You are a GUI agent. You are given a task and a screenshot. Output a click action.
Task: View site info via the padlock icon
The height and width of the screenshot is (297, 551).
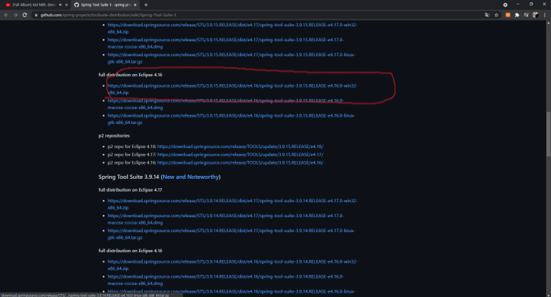tap(36, 15)
